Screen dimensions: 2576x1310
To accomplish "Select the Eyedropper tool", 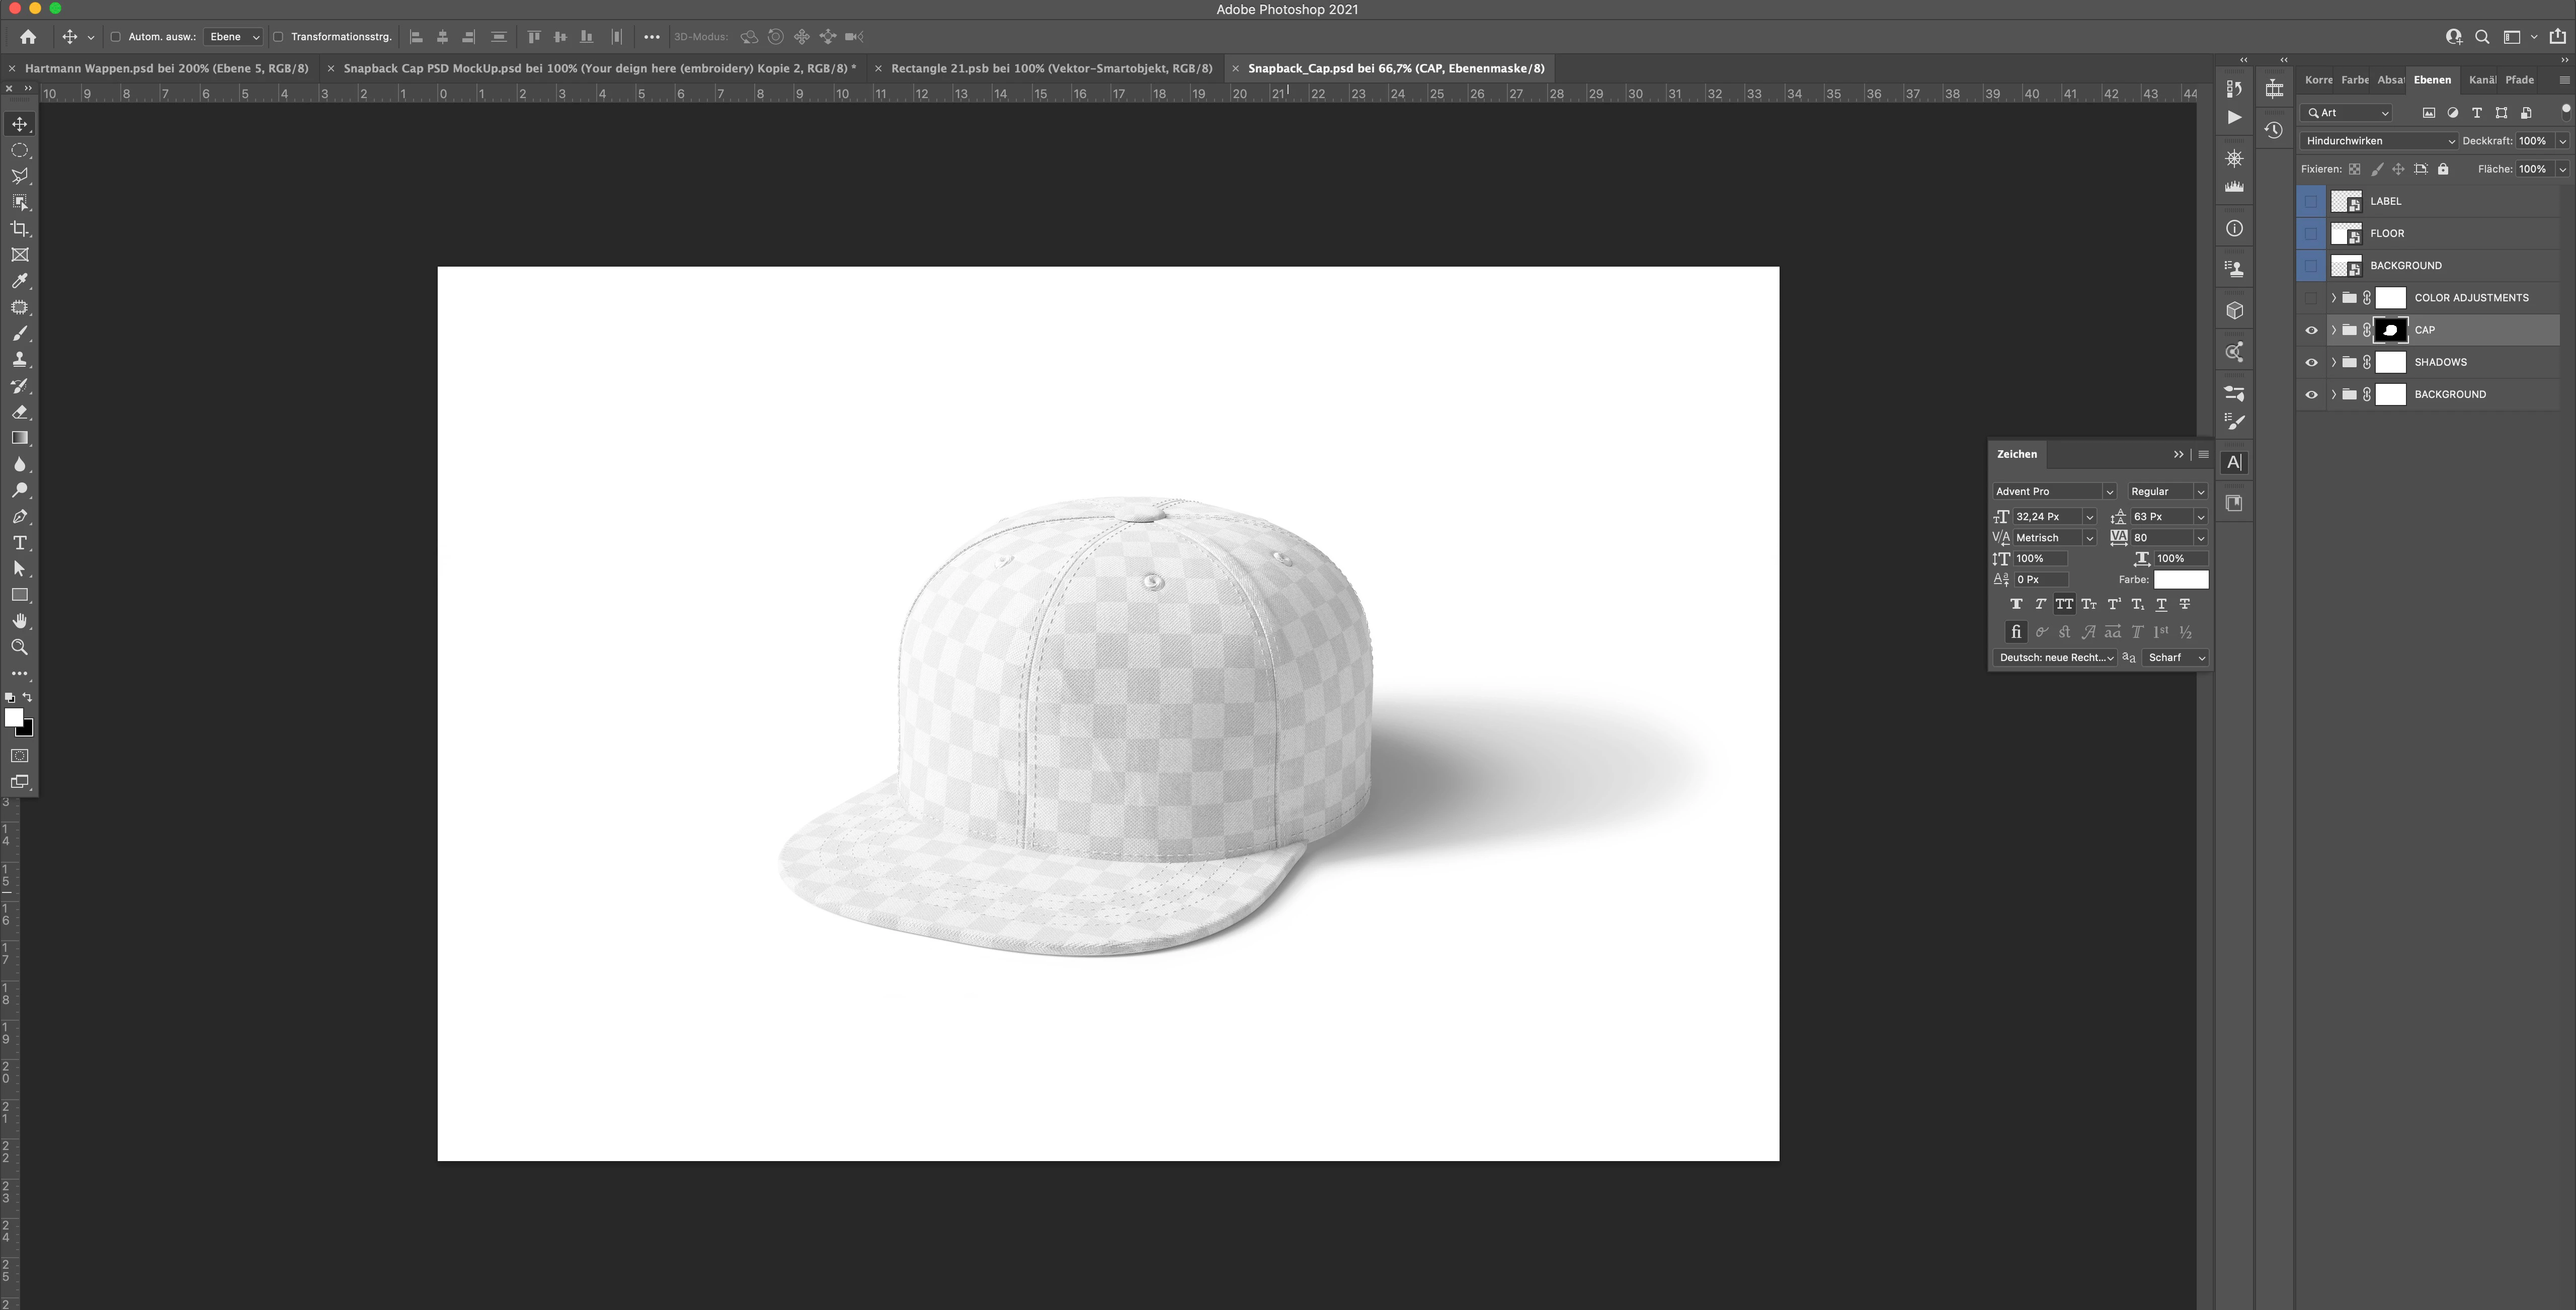I will [x=19, y=281].
